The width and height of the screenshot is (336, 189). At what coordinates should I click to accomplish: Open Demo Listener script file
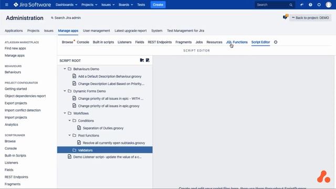[x=107, y=157]
